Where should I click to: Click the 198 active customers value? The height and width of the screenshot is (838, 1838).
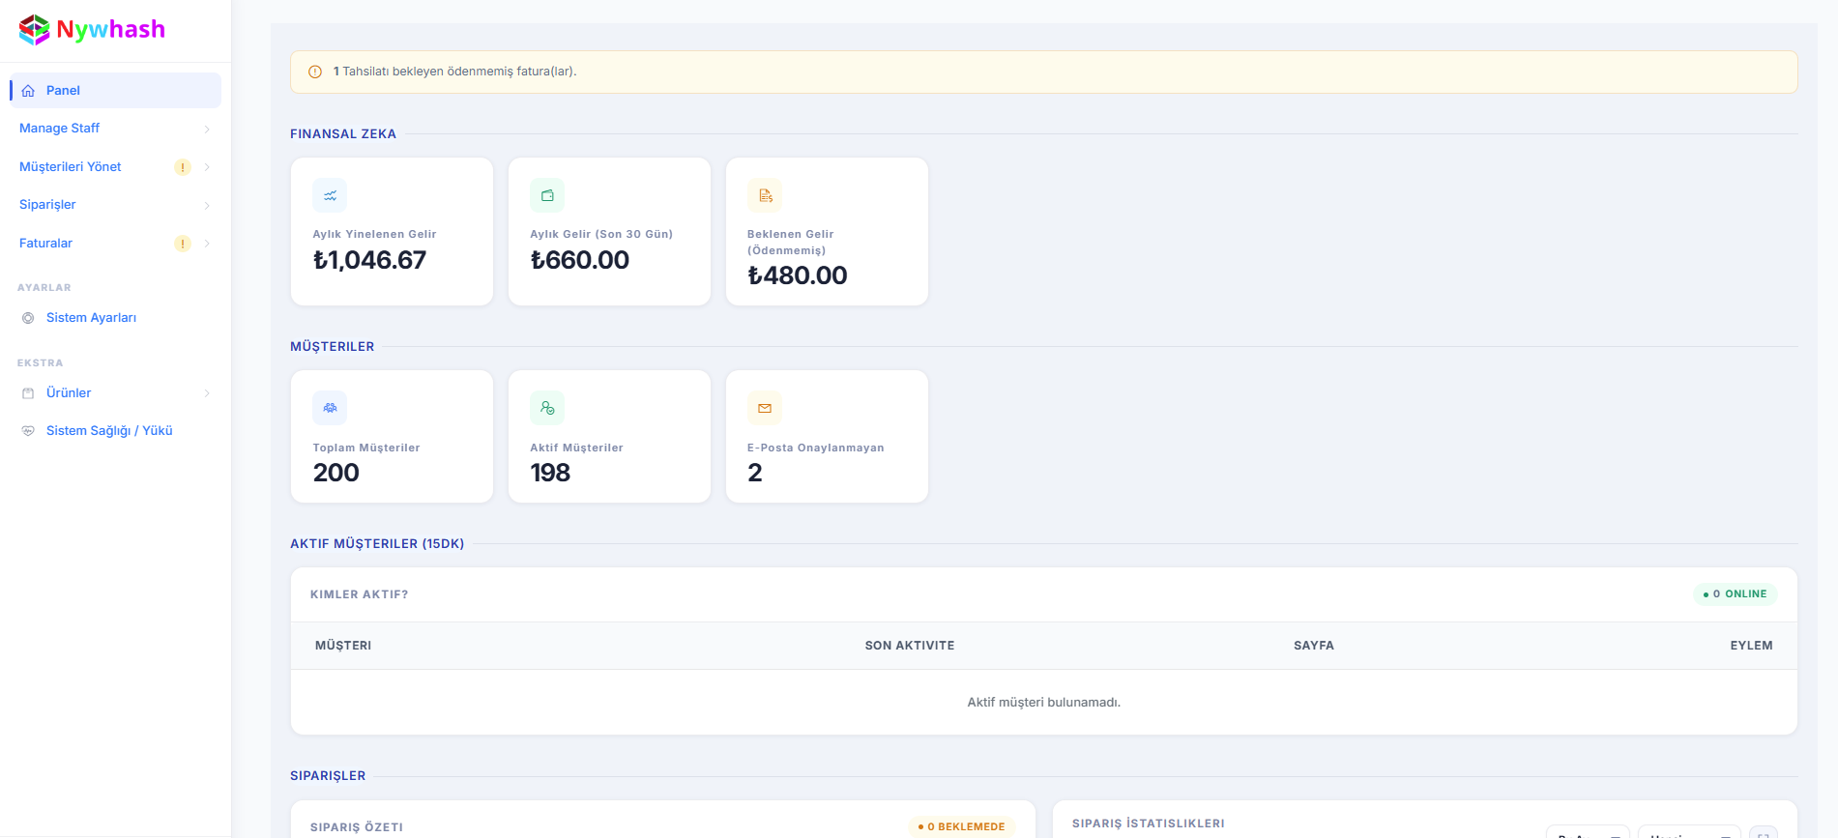pyautogui.click(x=550, y=473)
